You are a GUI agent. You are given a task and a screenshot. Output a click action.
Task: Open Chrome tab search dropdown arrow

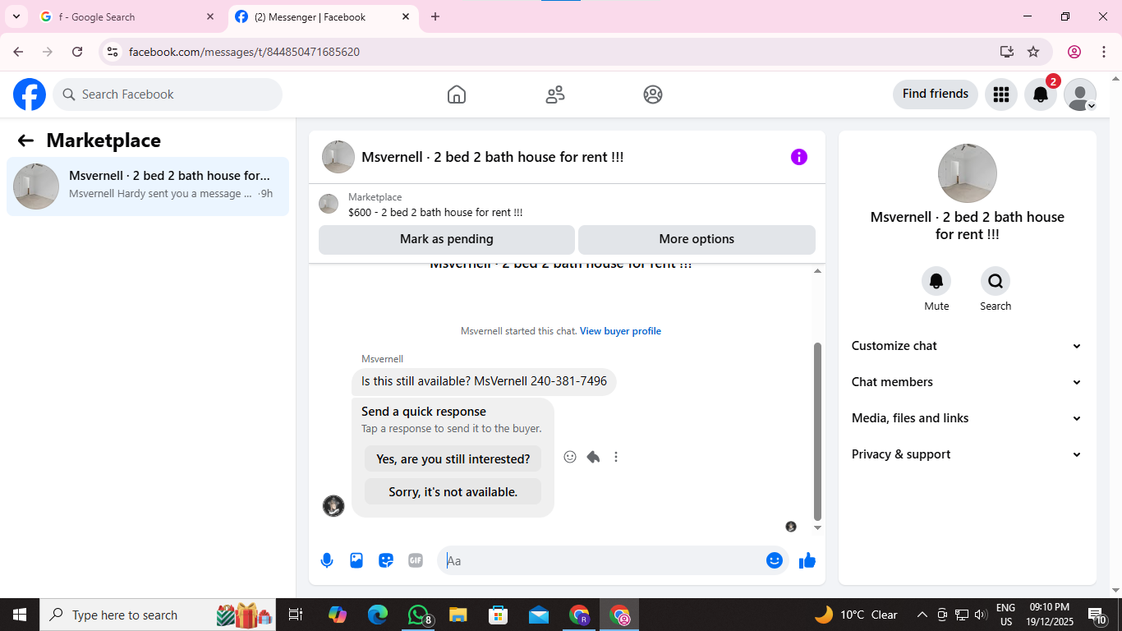point(16,16)
